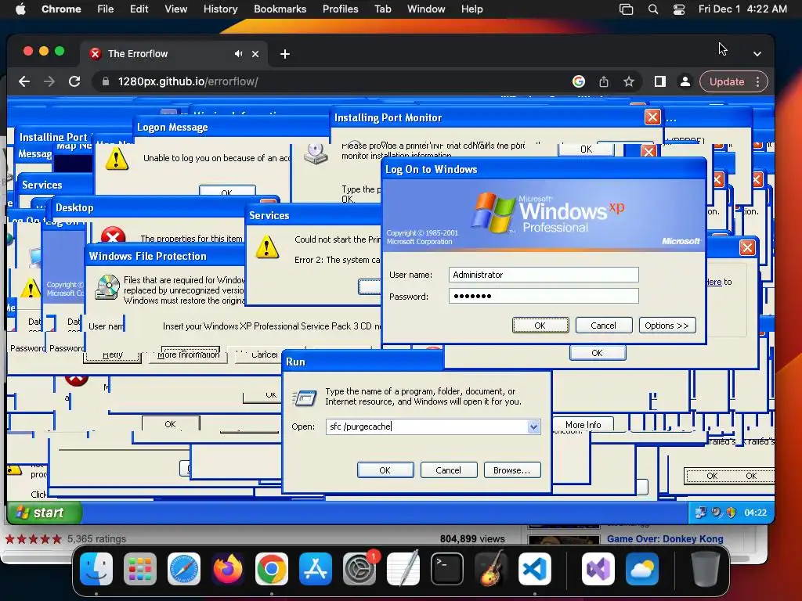Screen dimensions: 802x601
Task: Open the View menu
Action: (176, 9)
